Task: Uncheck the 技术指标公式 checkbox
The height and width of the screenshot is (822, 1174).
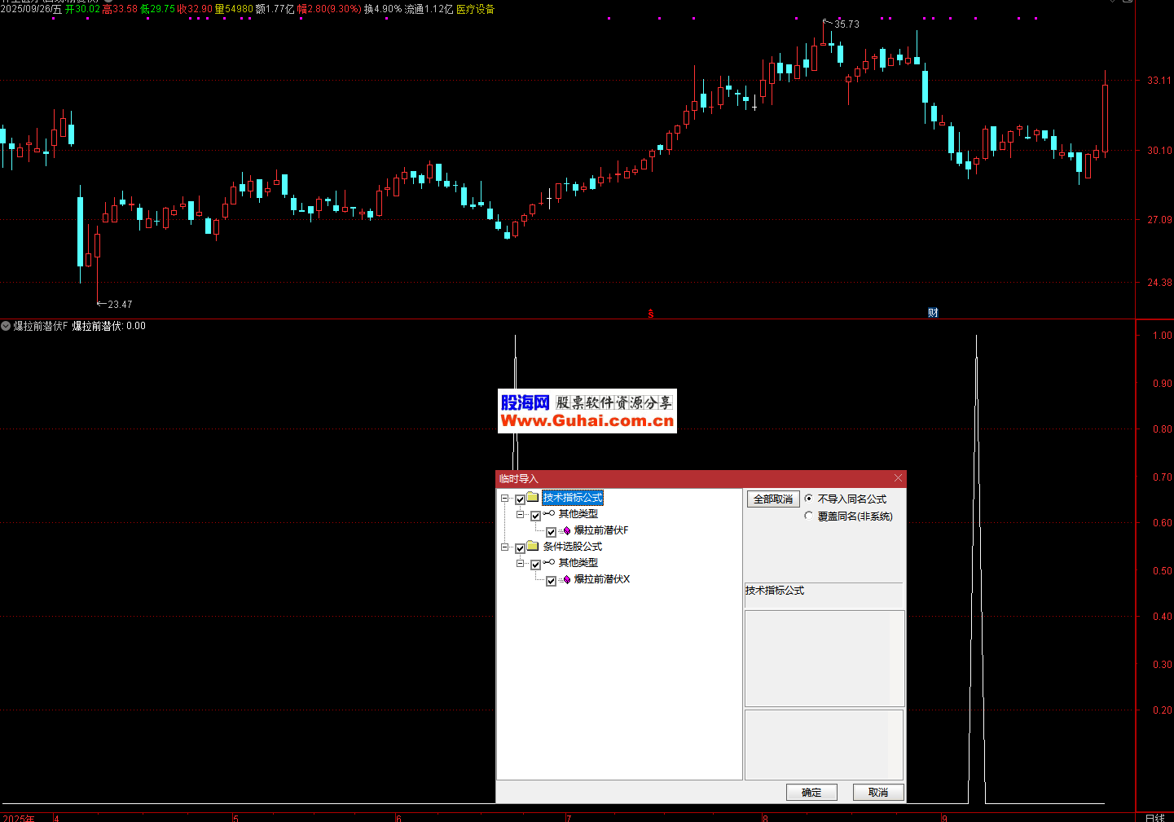Action: coord(520,499)
